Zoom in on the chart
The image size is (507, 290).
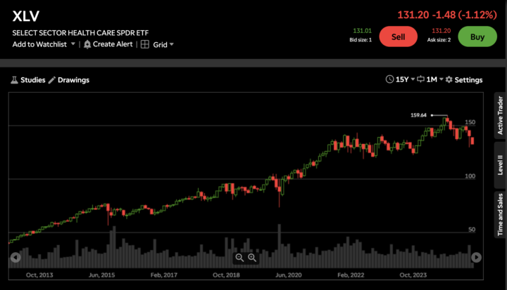pyautogui.click(x=252, y=258)
